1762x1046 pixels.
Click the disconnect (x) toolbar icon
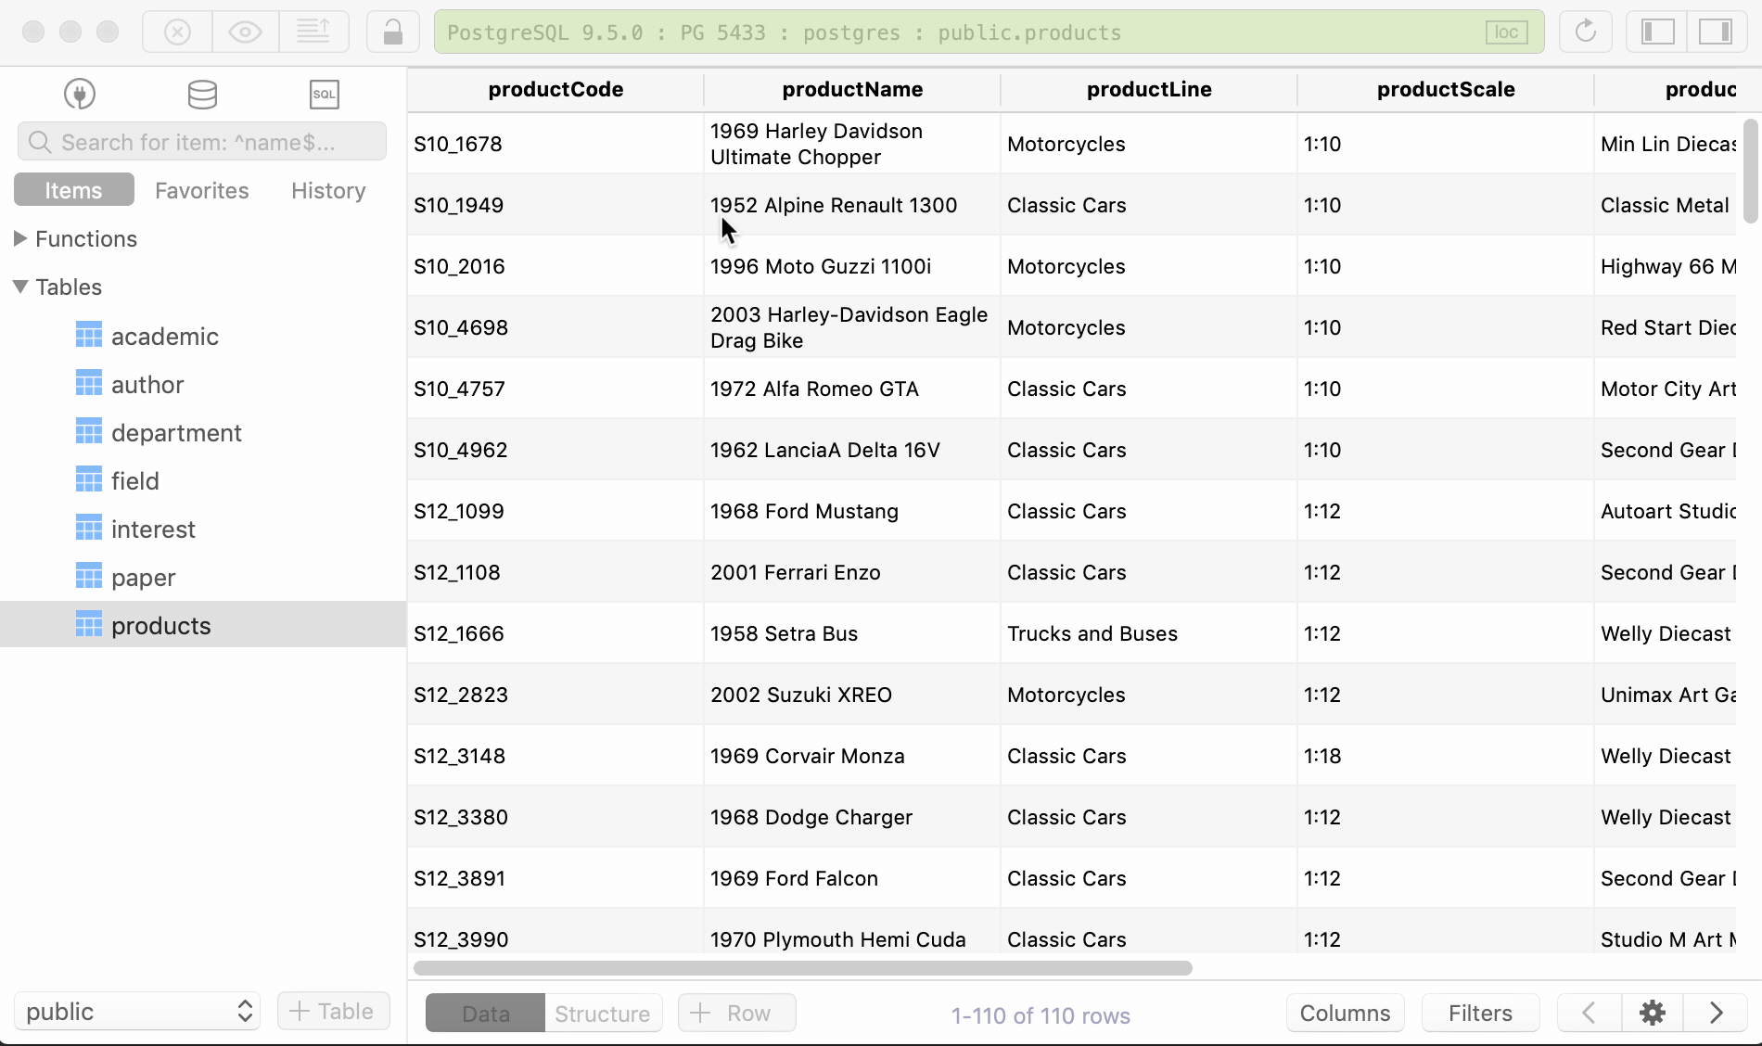coord(177,32)
